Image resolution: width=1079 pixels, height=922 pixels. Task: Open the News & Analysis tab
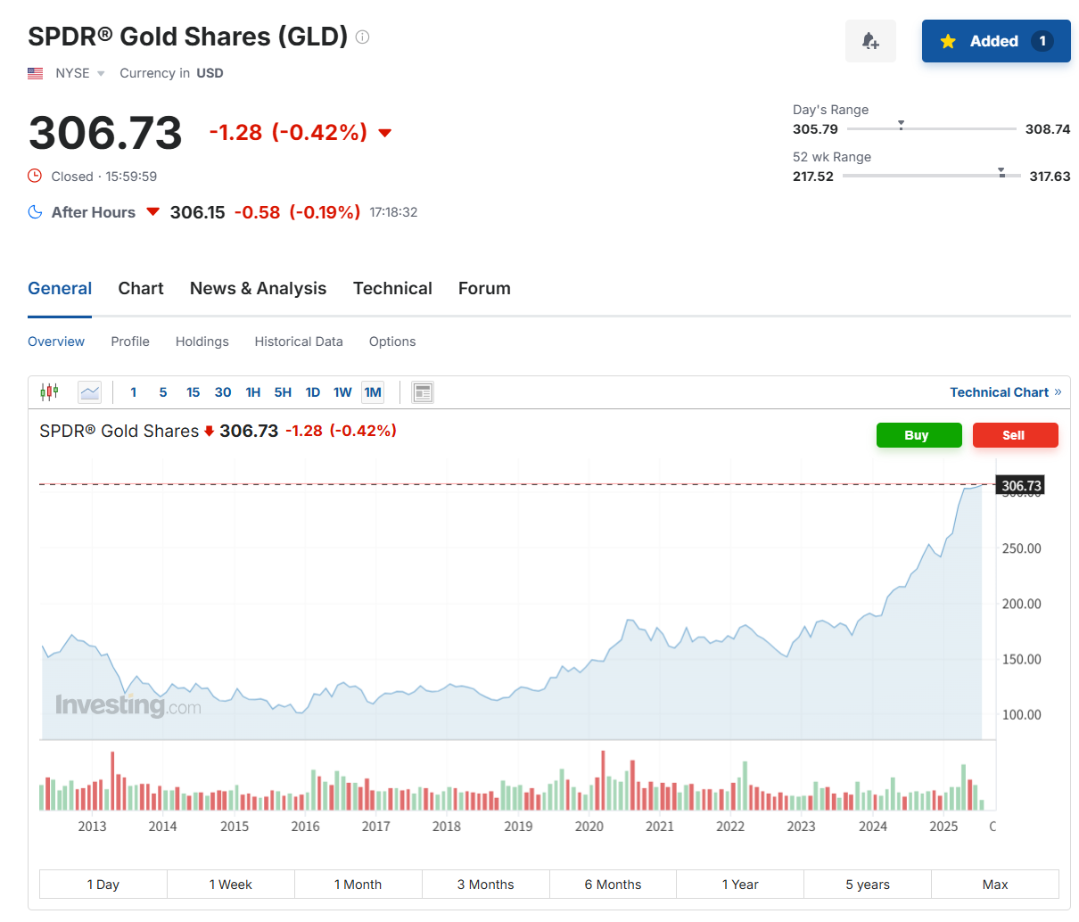click(258, 288)
